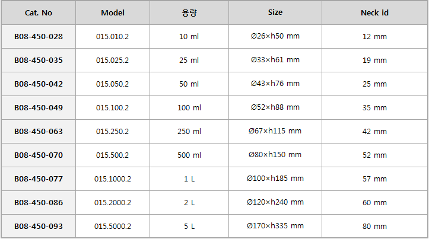
Task: Click the '25 ml' capacity cell
Action: point(189,60)
